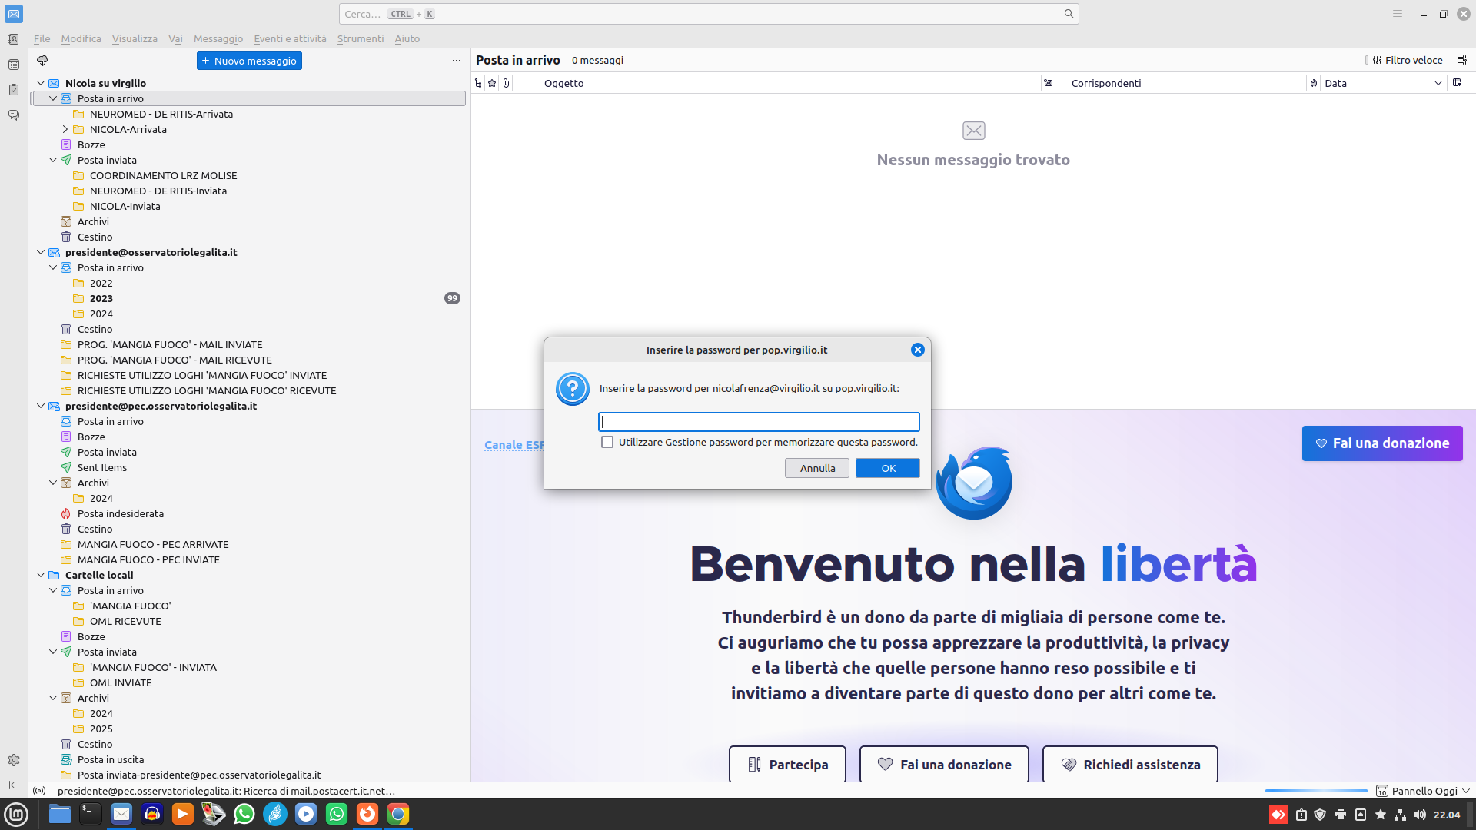This screenshot has height=830, width=1476.
Task: Open message list display options icon
Action: click(1462, 60)
